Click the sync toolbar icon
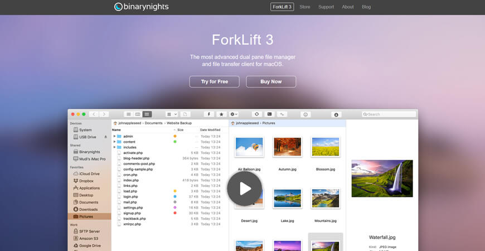The width and height of the screenshot is (485, 251). 257,114
